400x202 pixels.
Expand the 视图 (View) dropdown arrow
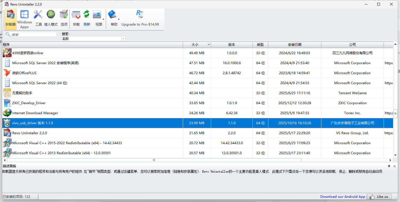click(104, 19)
